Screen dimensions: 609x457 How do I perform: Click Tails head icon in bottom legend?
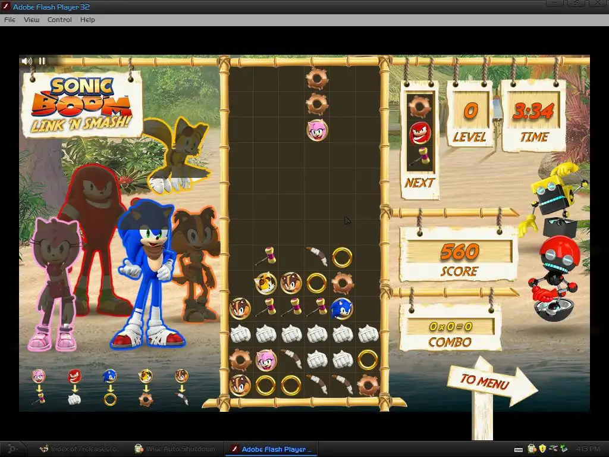click(146, 376)
